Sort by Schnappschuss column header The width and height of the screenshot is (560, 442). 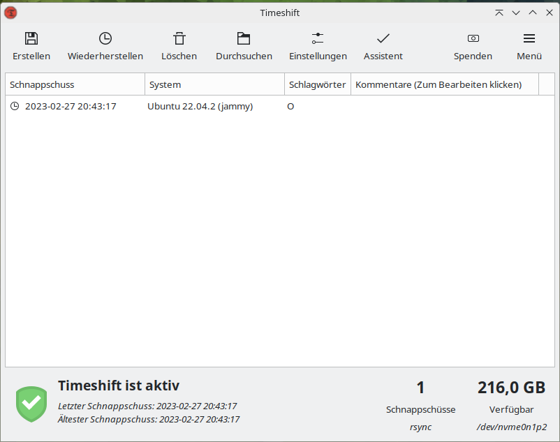point(75,84)
